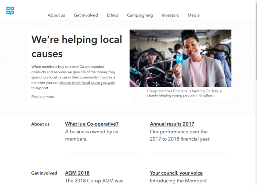
Task: Click the We're helping local causes heading
Action: point(77,46)
